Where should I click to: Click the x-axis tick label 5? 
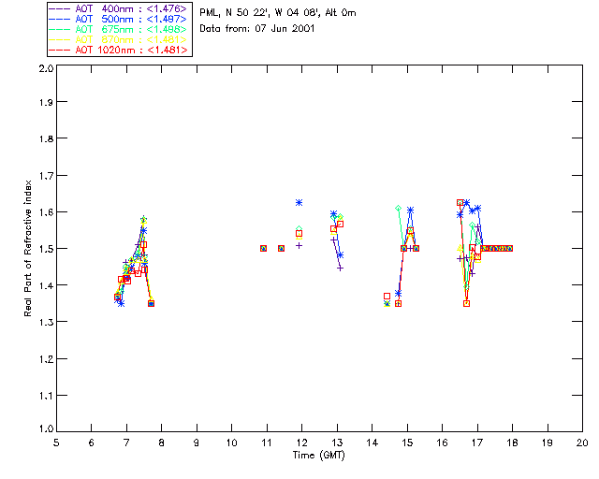(x=56, y=443)
